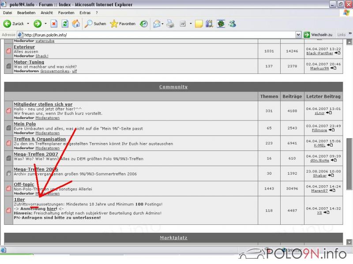
Task: Click the 18er forum status icon
Action: click(x=8, y=210)
